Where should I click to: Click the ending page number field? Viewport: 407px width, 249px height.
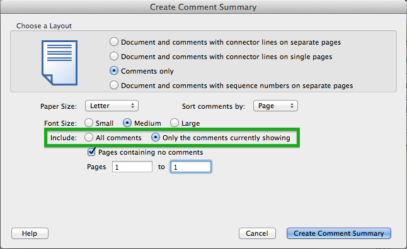pos(191,167)
